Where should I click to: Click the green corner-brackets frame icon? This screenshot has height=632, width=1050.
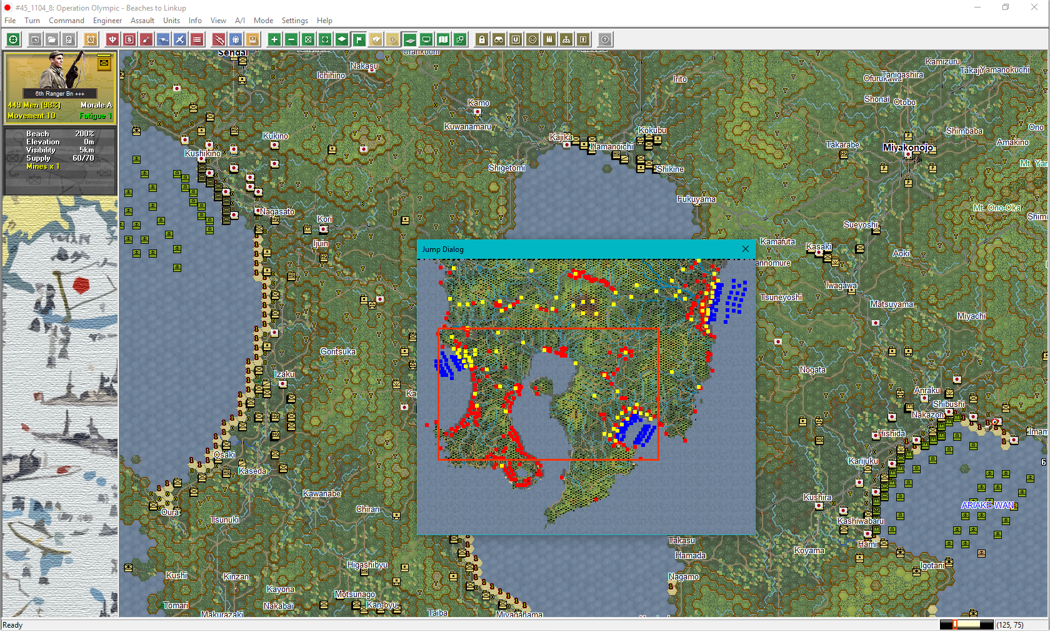[x=325, y=39]
